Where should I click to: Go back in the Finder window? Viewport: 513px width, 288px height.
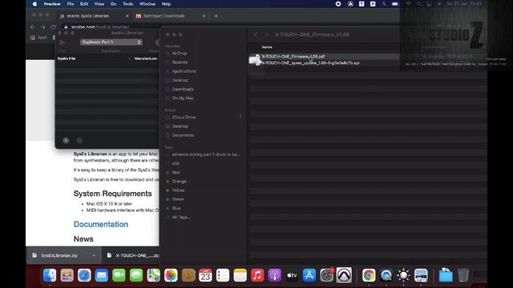[256, 34]
